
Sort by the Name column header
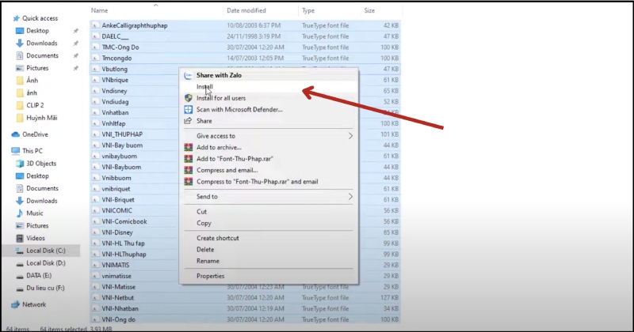[x=100, y=11]
